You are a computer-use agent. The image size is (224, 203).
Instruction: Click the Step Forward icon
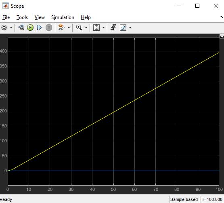click(40, 27)
